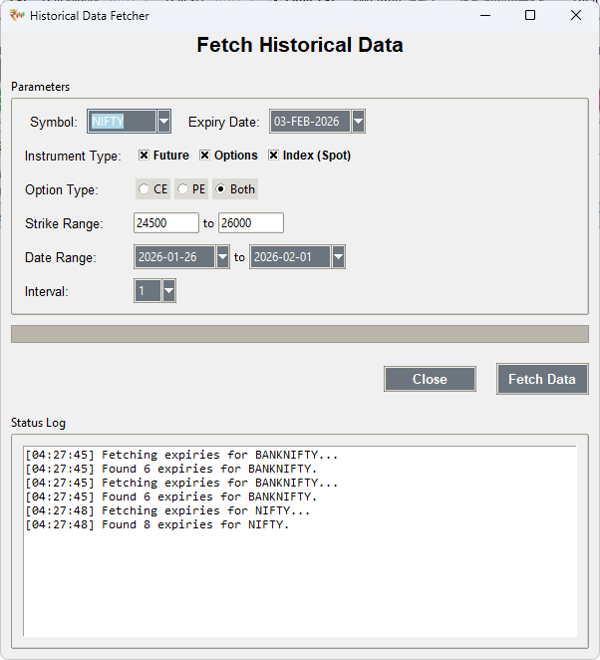Open the Interval dropdown arrow
This screenshot has height=660, width=600.
click(168, 291)
